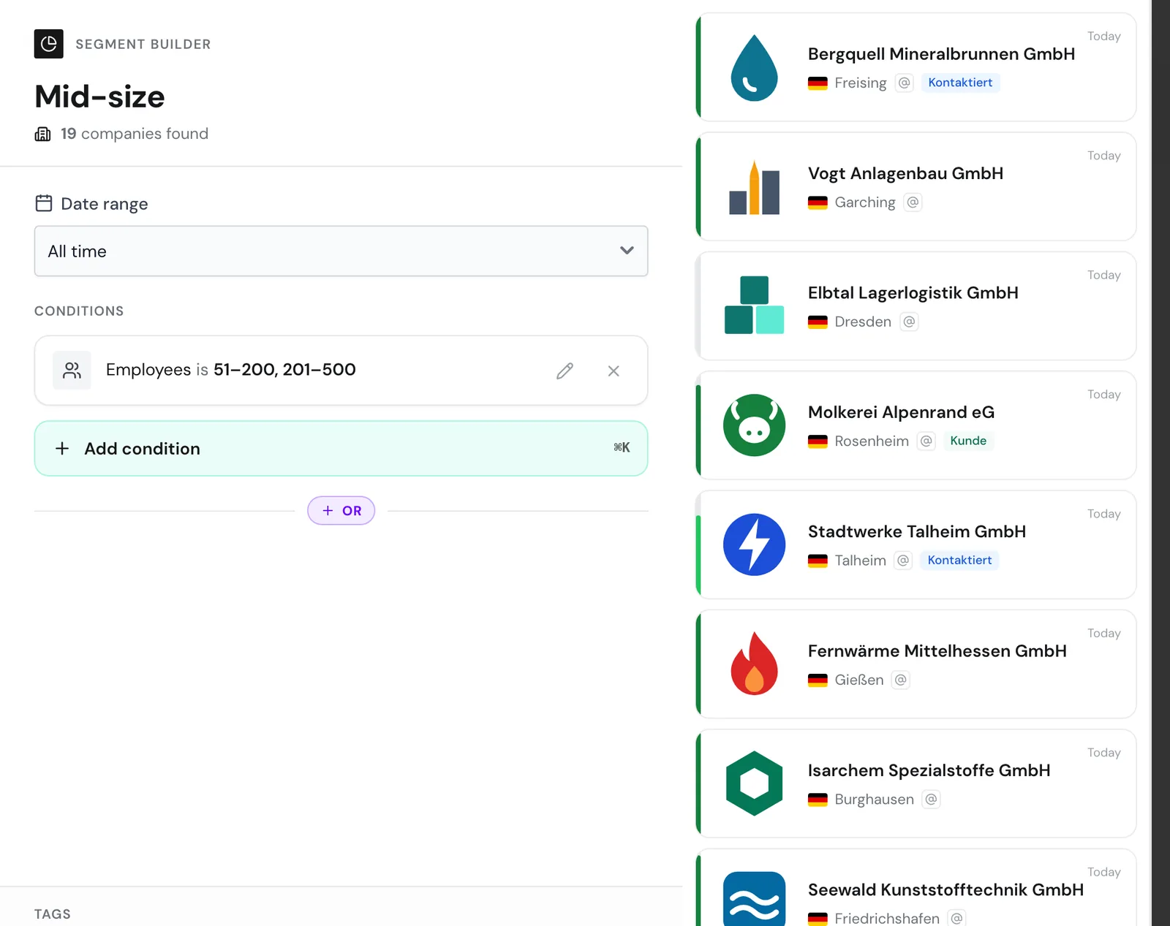This screenshot has width=1170, height=926.
Task: Click the Stadtwerke Talheim lightning bolt logo
Action: tap(754, 544)
